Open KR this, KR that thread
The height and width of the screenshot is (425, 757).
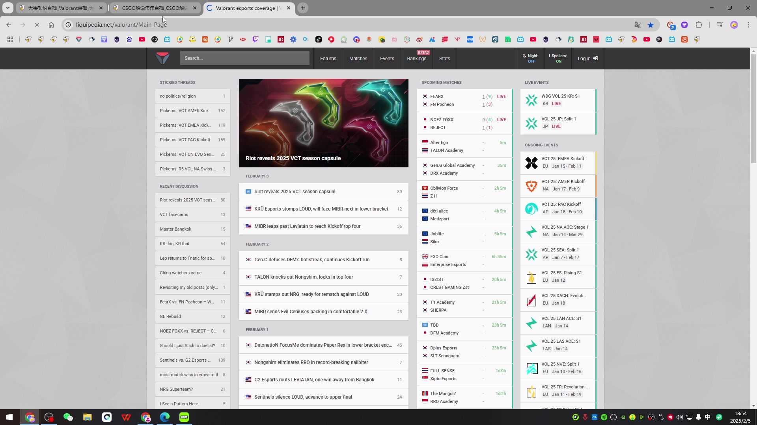192,244
